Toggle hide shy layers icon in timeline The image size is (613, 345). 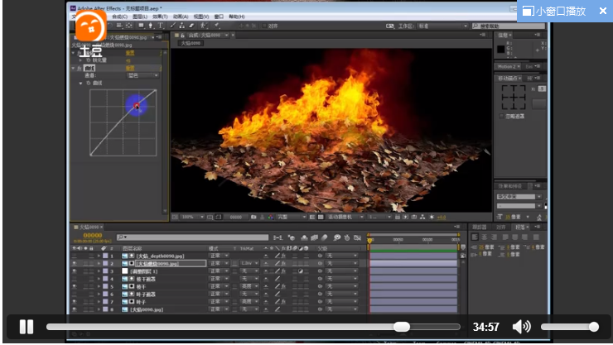click(x=305, y=237)
